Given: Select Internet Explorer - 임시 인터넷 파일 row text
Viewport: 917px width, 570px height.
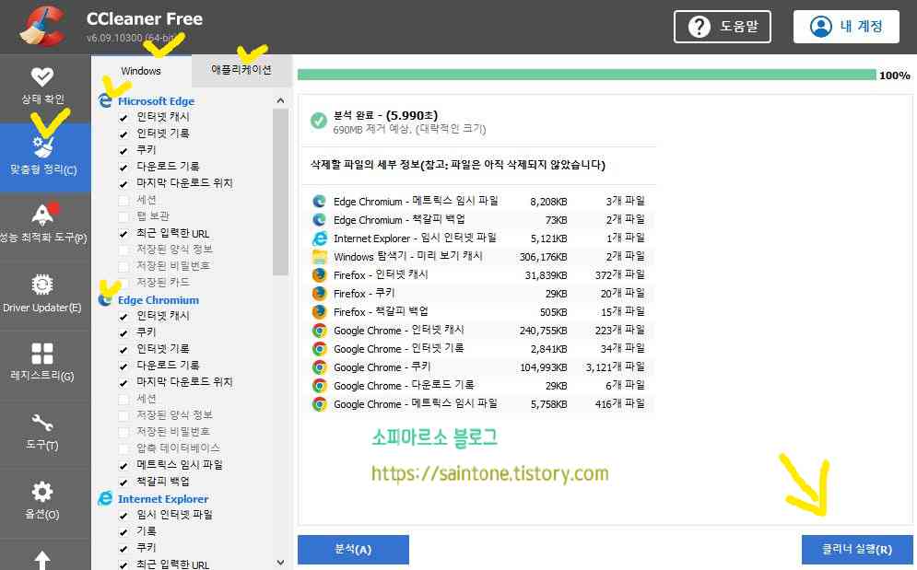Looking at the screenshot, I should click(x=415, y=238).
